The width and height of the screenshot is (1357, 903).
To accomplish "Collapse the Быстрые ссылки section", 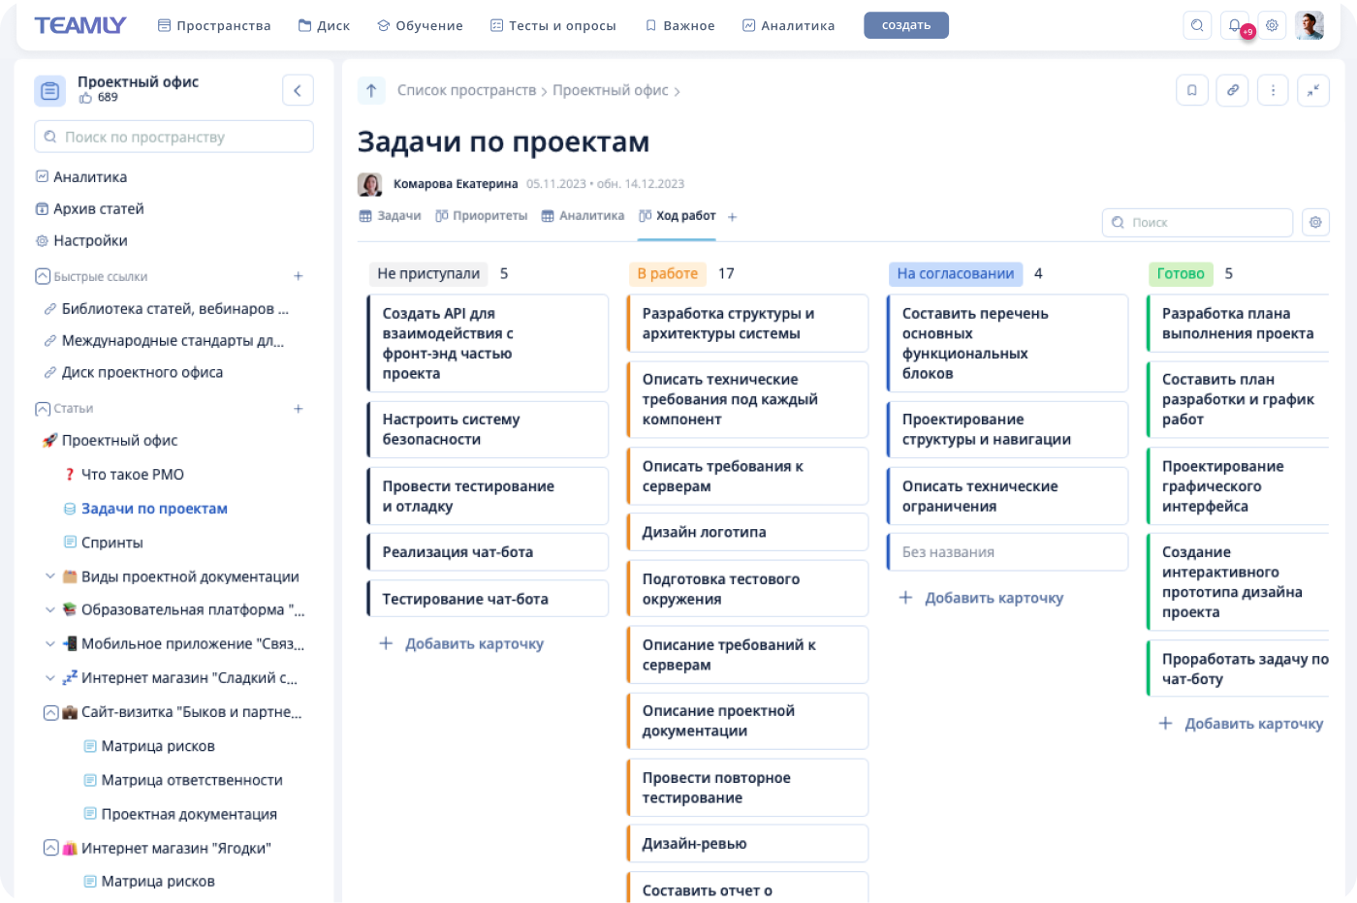I will coord(43,276).
